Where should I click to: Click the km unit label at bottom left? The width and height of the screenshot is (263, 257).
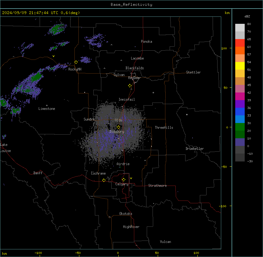tap(5, 253)
